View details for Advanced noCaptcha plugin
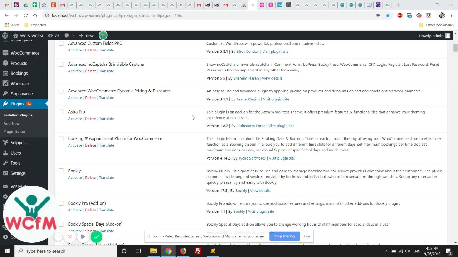Image resolution: width=458 pixels, height=257 pixels. pyautogui.click(x=272, y=78)
